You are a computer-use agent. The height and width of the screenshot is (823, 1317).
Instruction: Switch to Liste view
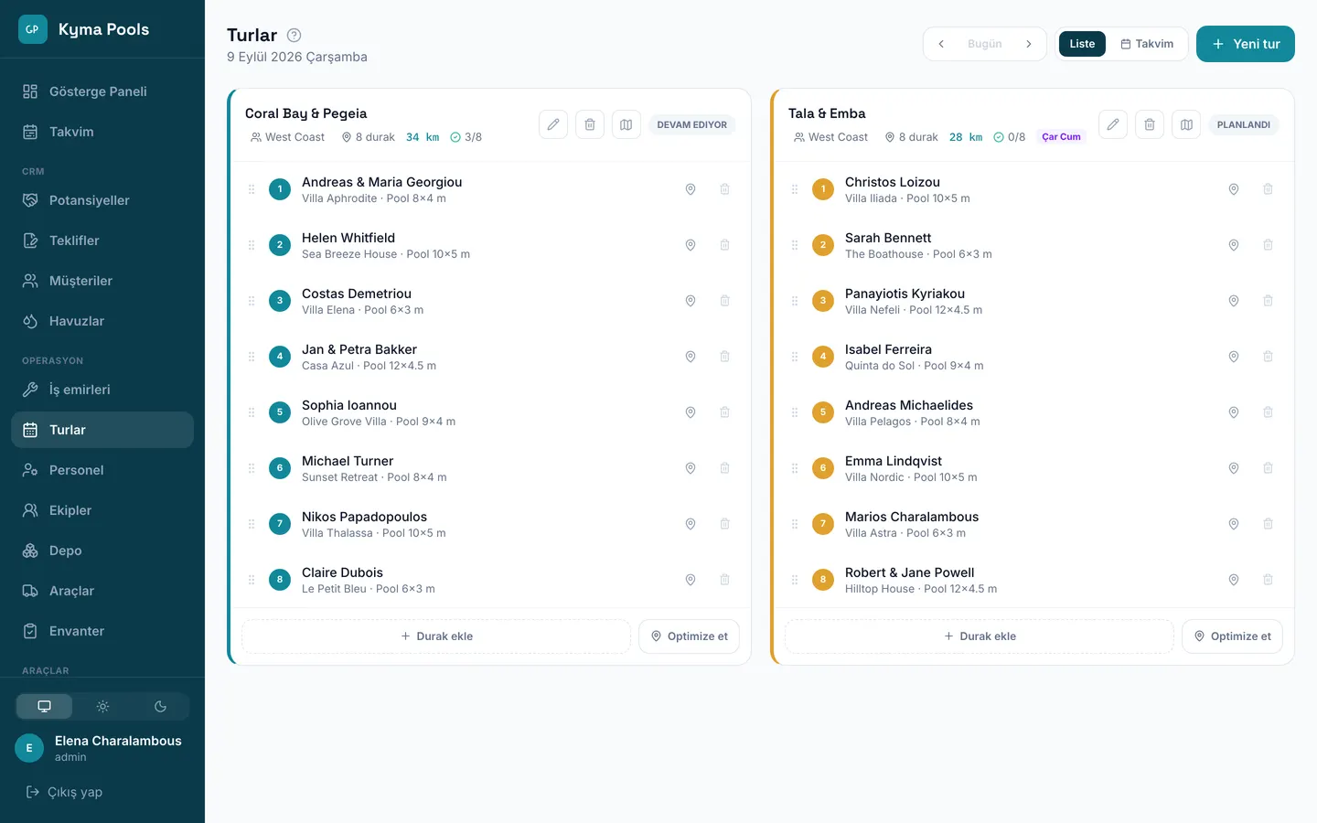click(1082, 44)
